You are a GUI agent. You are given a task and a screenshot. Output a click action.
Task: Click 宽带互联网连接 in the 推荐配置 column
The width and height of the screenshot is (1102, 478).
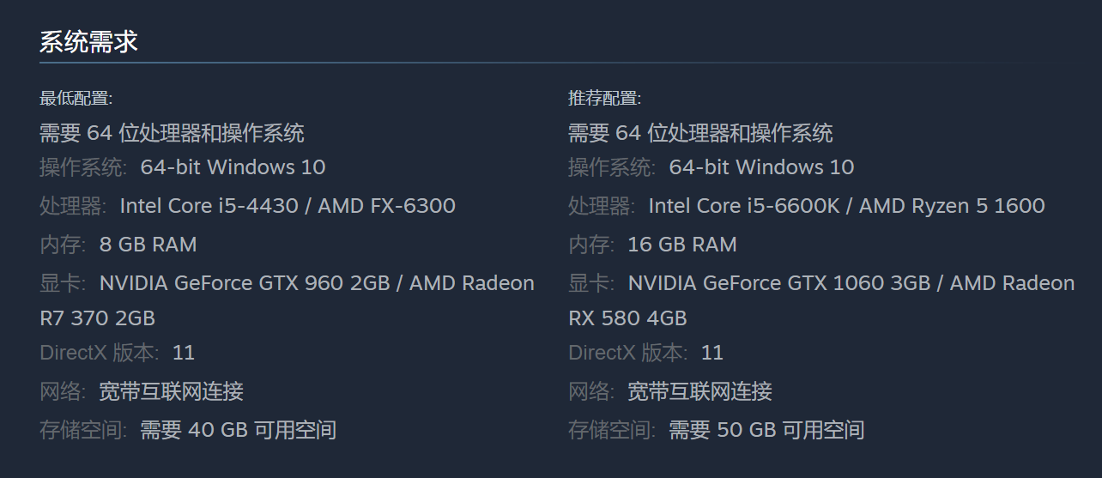699,392
